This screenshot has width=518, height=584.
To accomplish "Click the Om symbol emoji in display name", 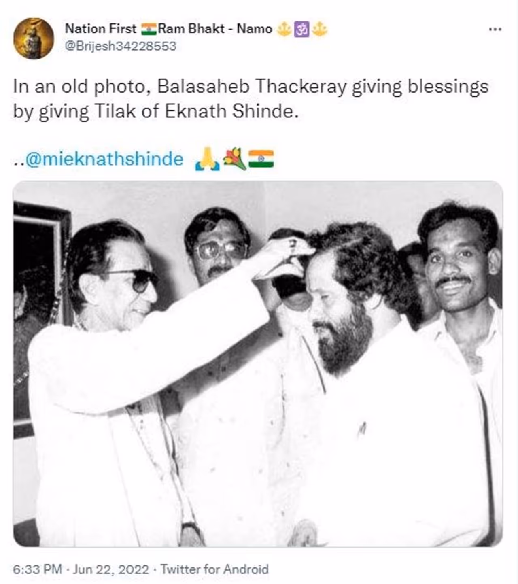I will tap(301, 29).
